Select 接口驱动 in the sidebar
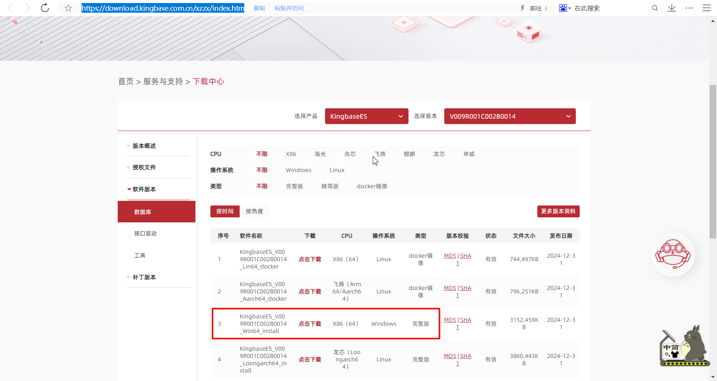717x381 pixels. coord(145,233)
